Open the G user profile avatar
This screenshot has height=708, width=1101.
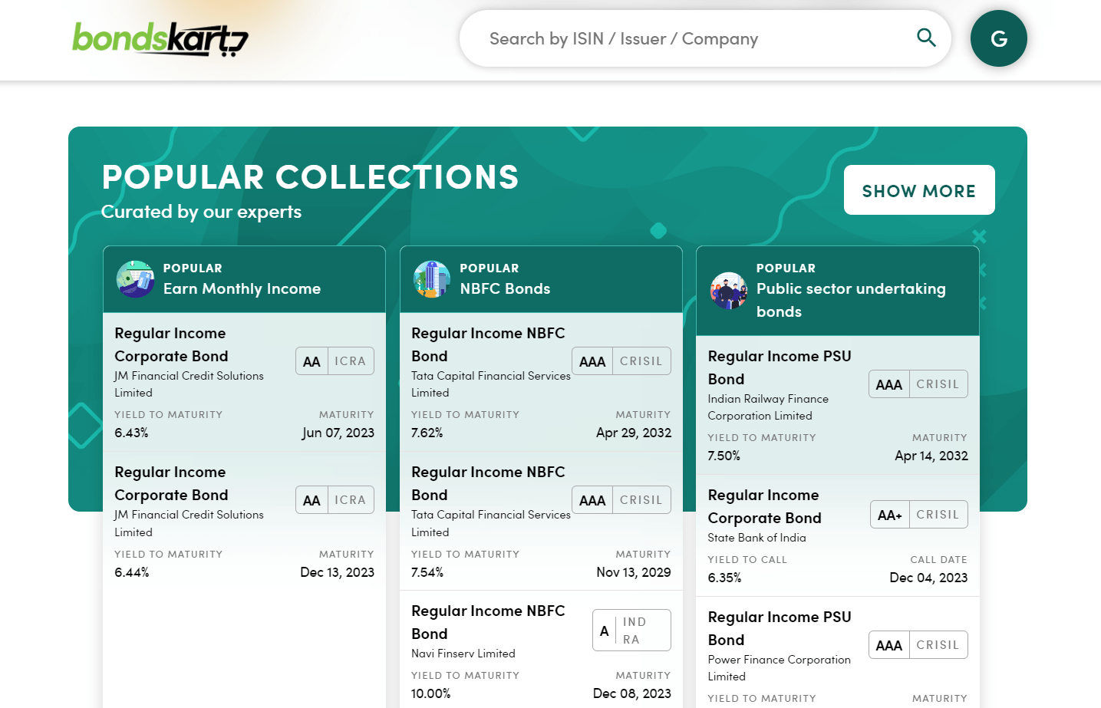click(998, 38)
